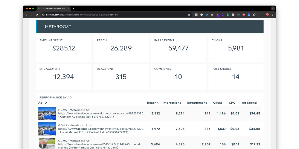The image size is (299, 149).
Task: Sort table by Reach column
Action: (153, 103)
